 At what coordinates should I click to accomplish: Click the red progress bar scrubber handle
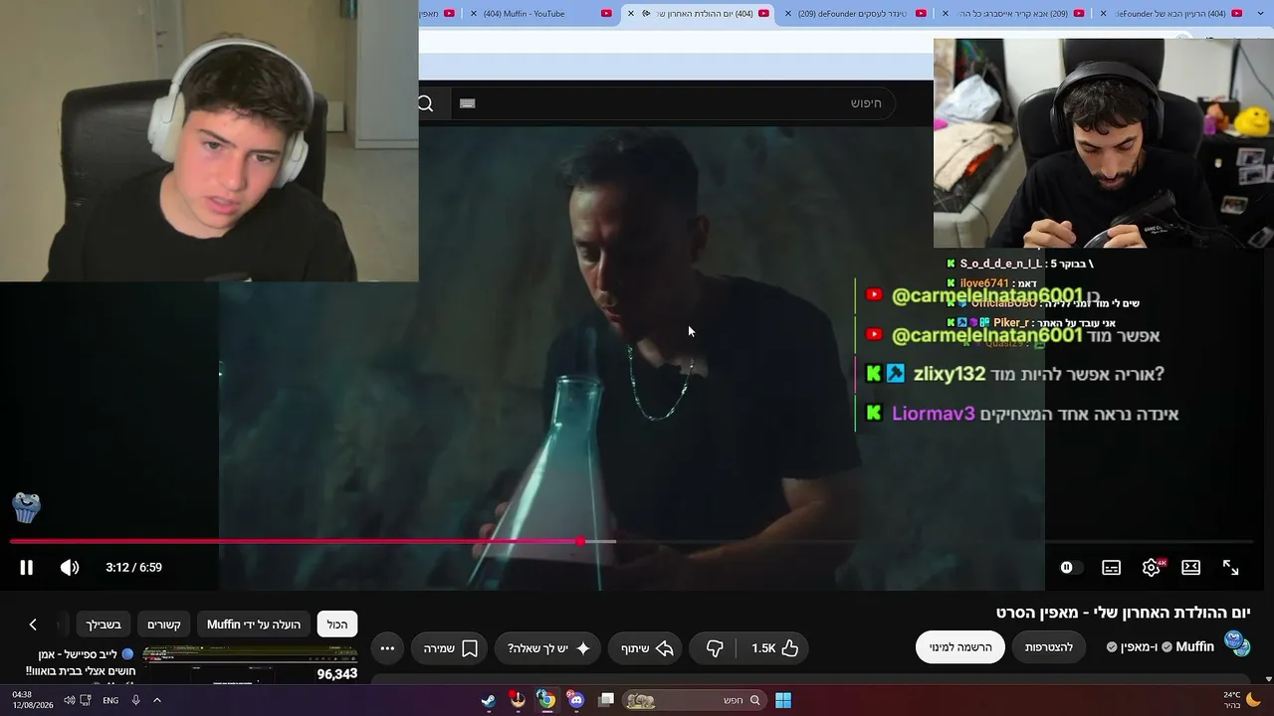580,542
